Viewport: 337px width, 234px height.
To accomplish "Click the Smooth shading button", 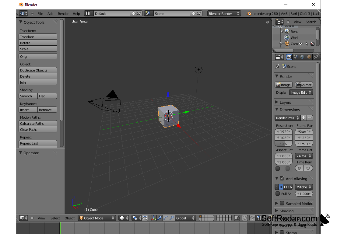I will coord(28,96).
